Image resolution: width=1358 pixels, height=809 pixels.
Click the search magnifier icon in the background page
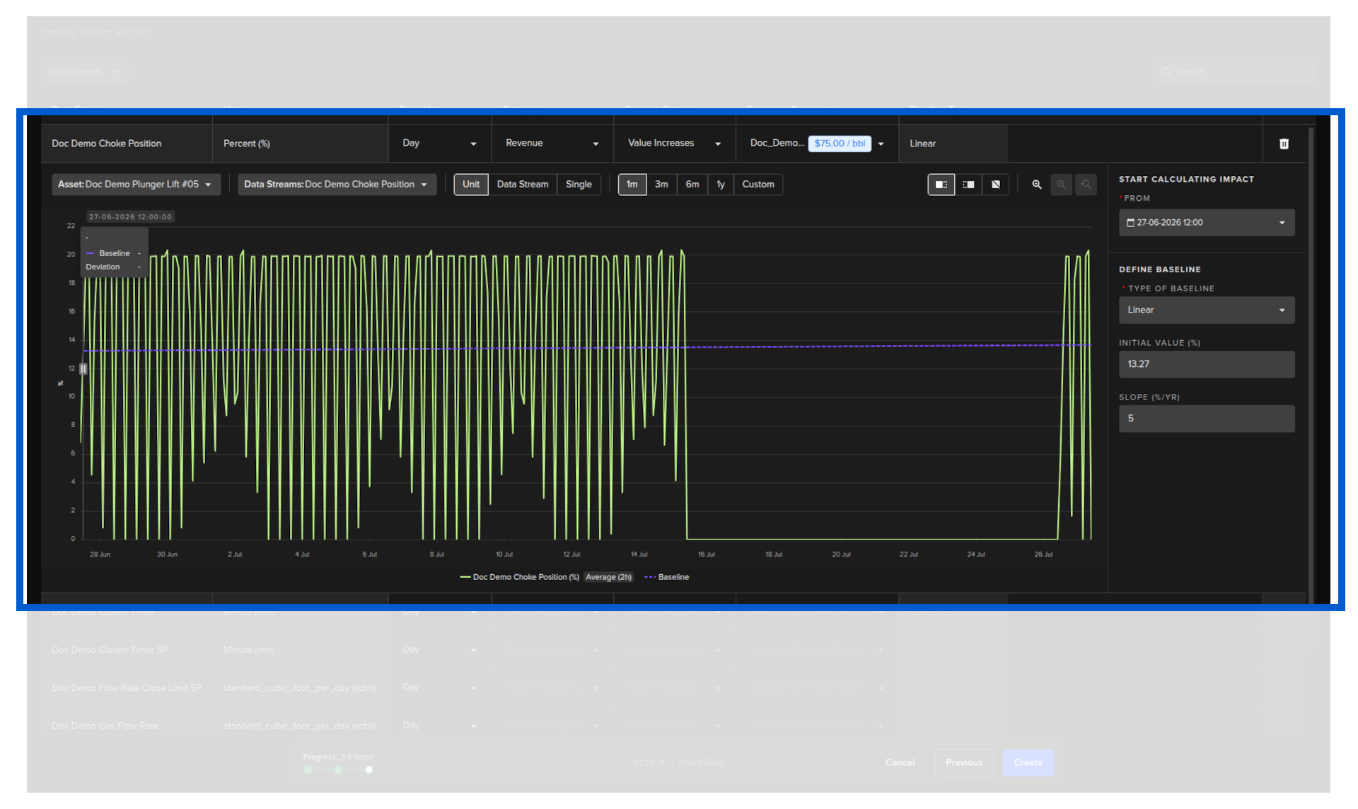1166,71
